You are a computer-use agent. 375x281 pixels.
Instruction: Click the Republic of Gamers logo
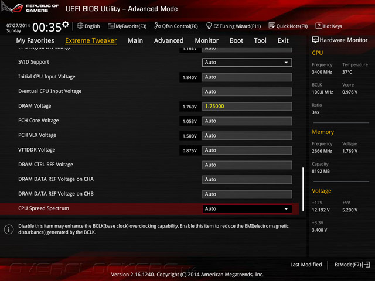(x=30, y=8)
